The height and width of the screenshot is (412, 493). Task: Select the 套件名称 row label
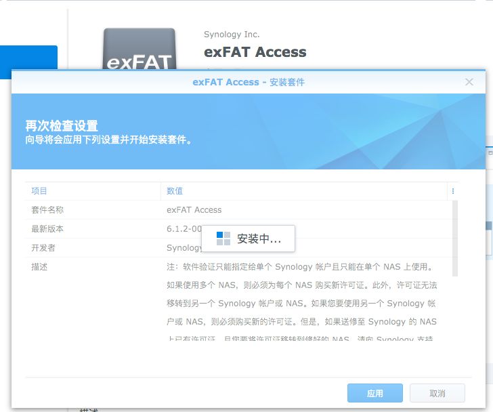[47, 210]
